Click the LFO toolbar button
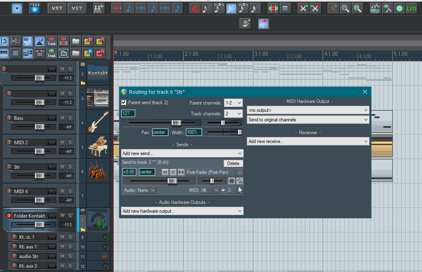This screenshot has height=272, width=422. pos(411,8)
